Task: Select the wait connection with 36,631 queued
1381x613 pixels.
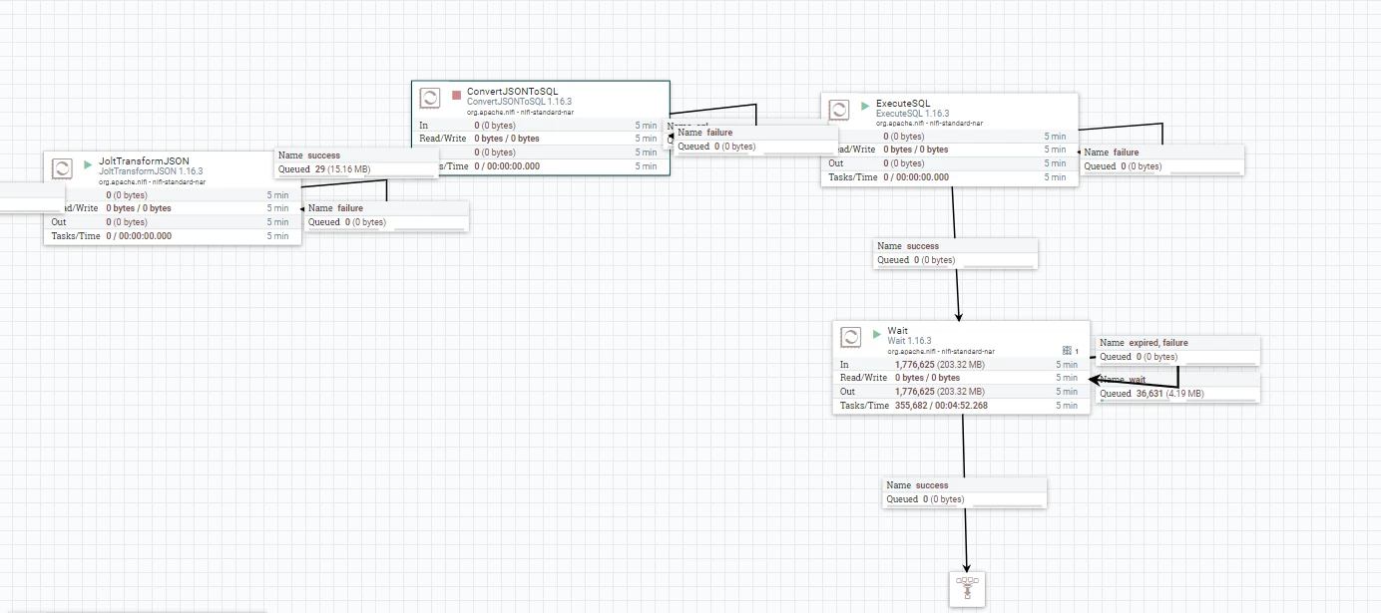Action: 1178,388
